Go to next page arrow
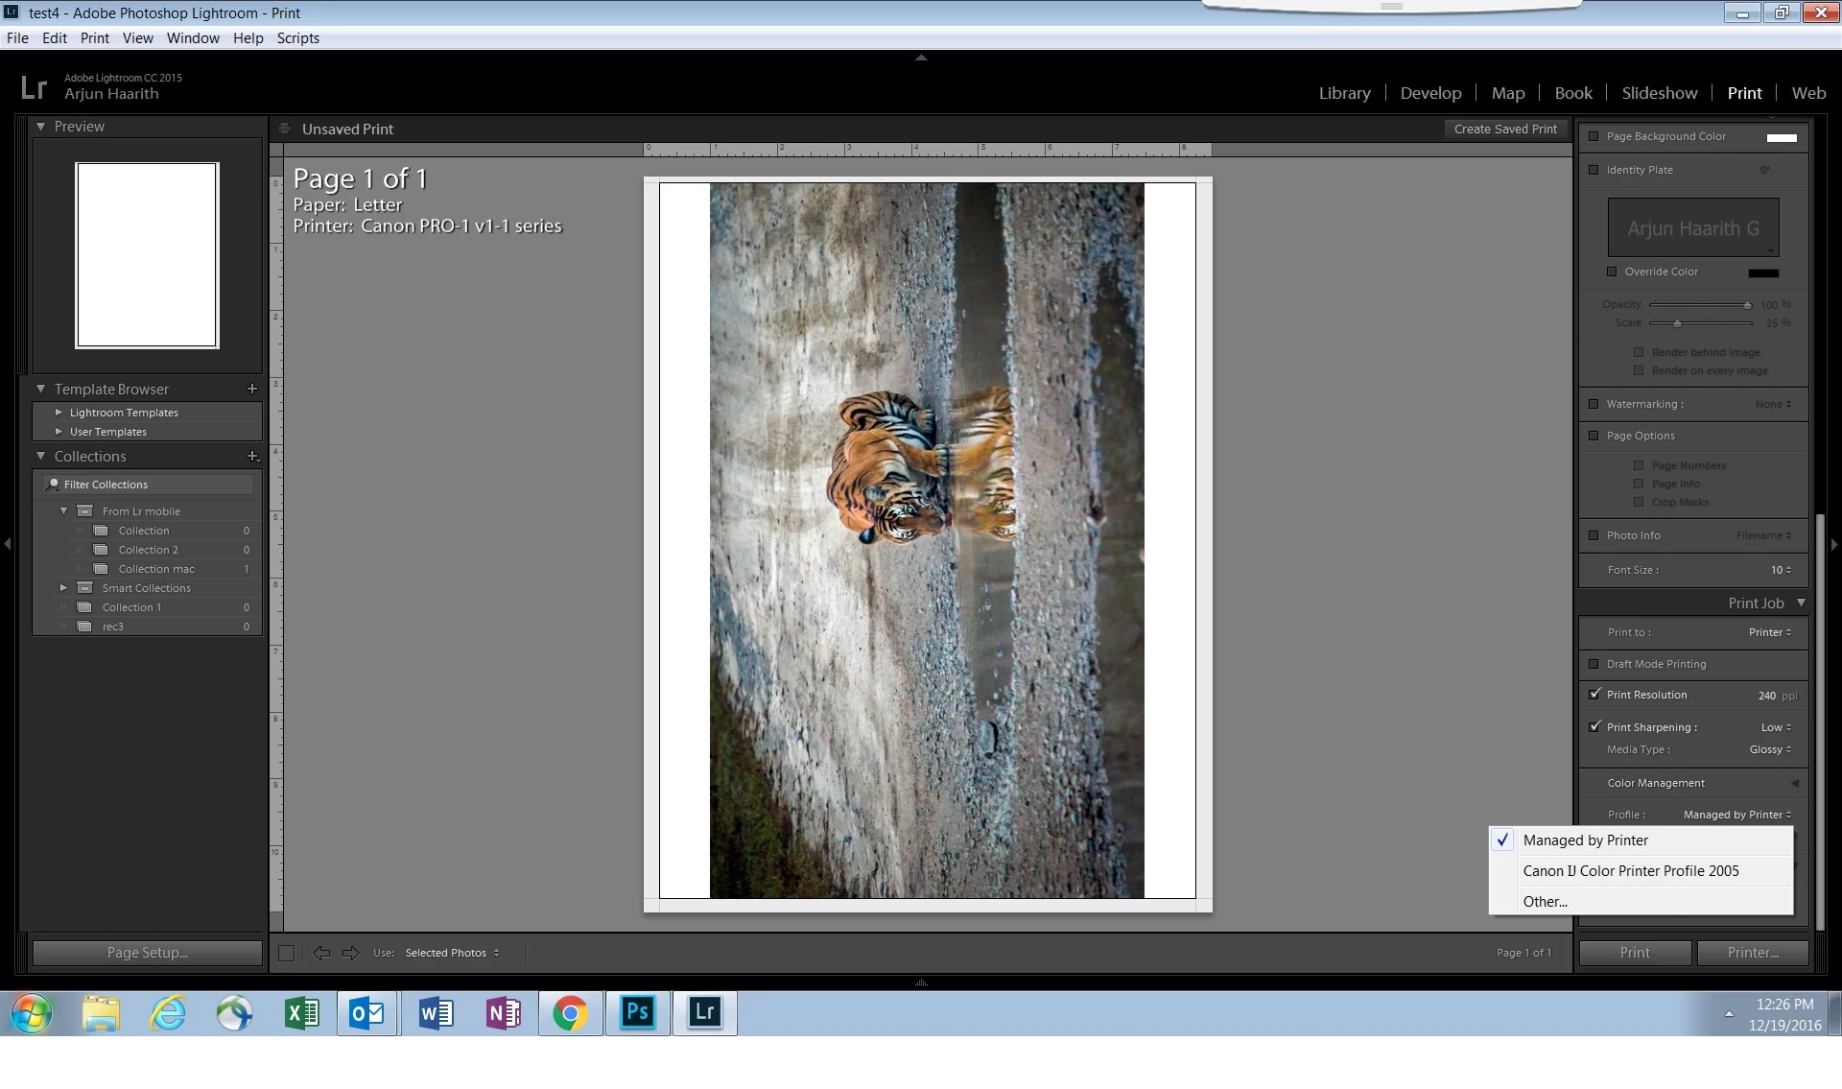This screenshot has height=1089, width=1842. click(351, 953)
